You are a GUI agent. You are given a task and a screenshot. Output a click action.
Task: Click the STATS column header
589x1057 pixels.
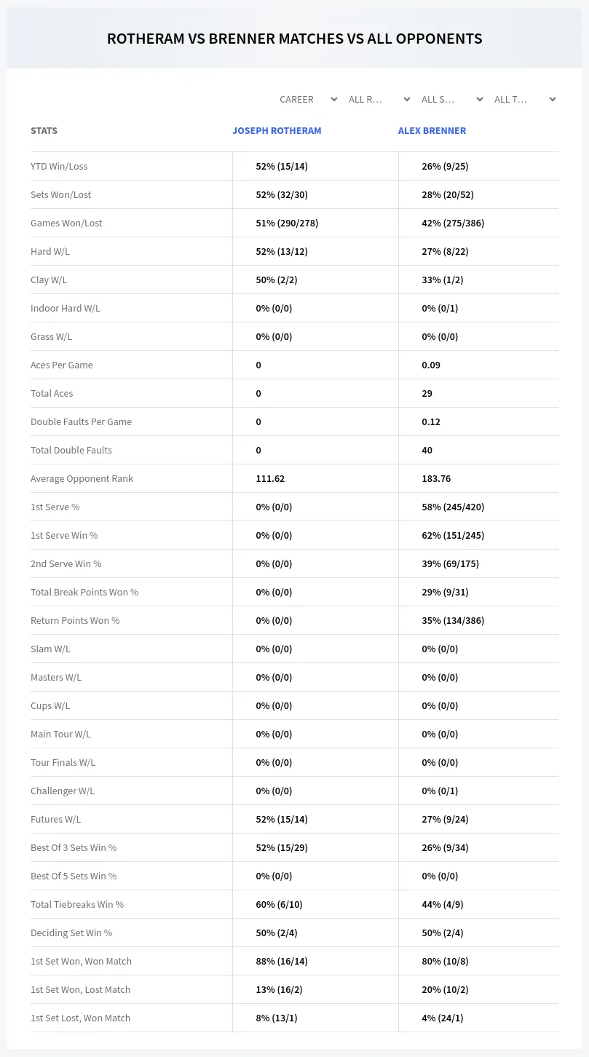44,131
